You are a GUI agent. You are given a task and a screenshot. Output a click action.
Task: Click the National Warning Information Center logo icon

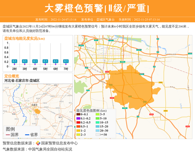pyautogui.click(x=38, y=143)
